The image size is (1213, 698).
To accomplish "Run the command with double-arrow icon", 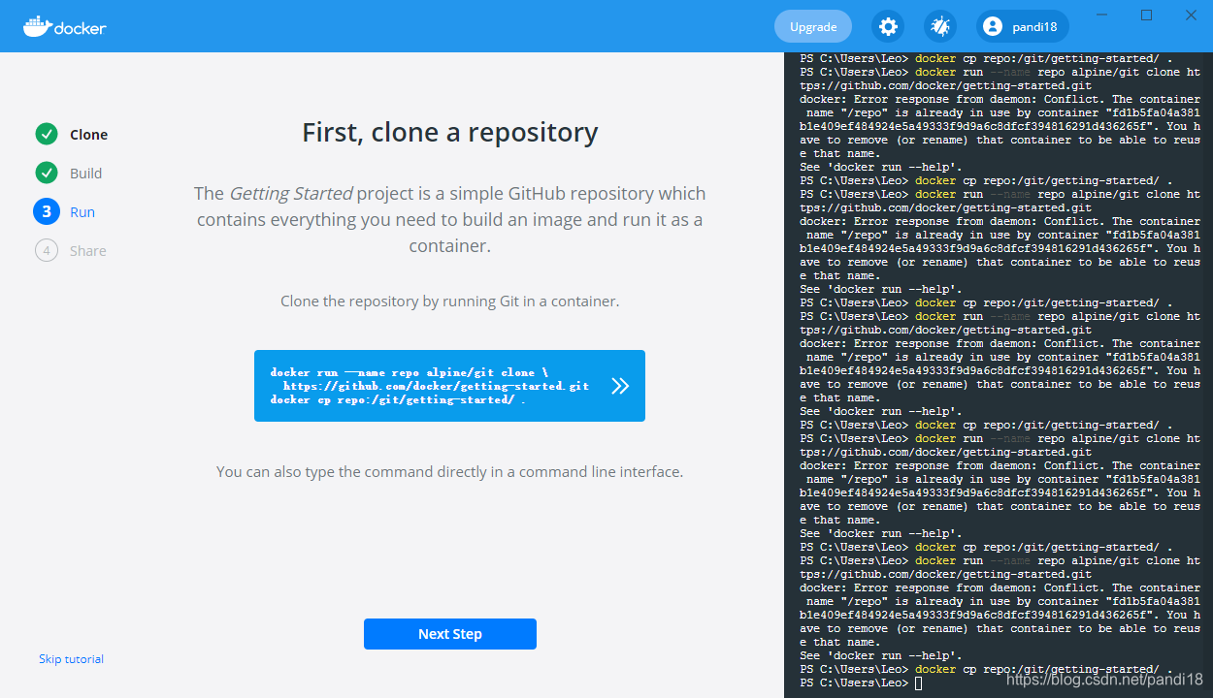I will coord(620,386).
